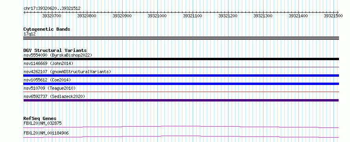
Task: Click ruler position 39321100
Action: [x=192, y=16]
